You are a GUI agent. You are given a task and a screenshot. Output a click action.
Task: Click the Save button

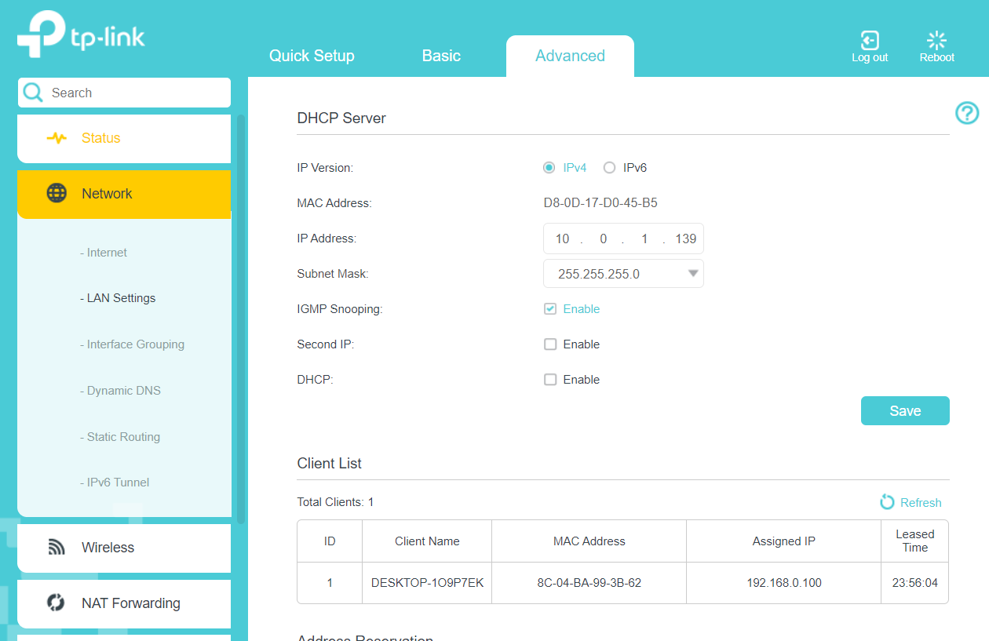coord(905,411)
